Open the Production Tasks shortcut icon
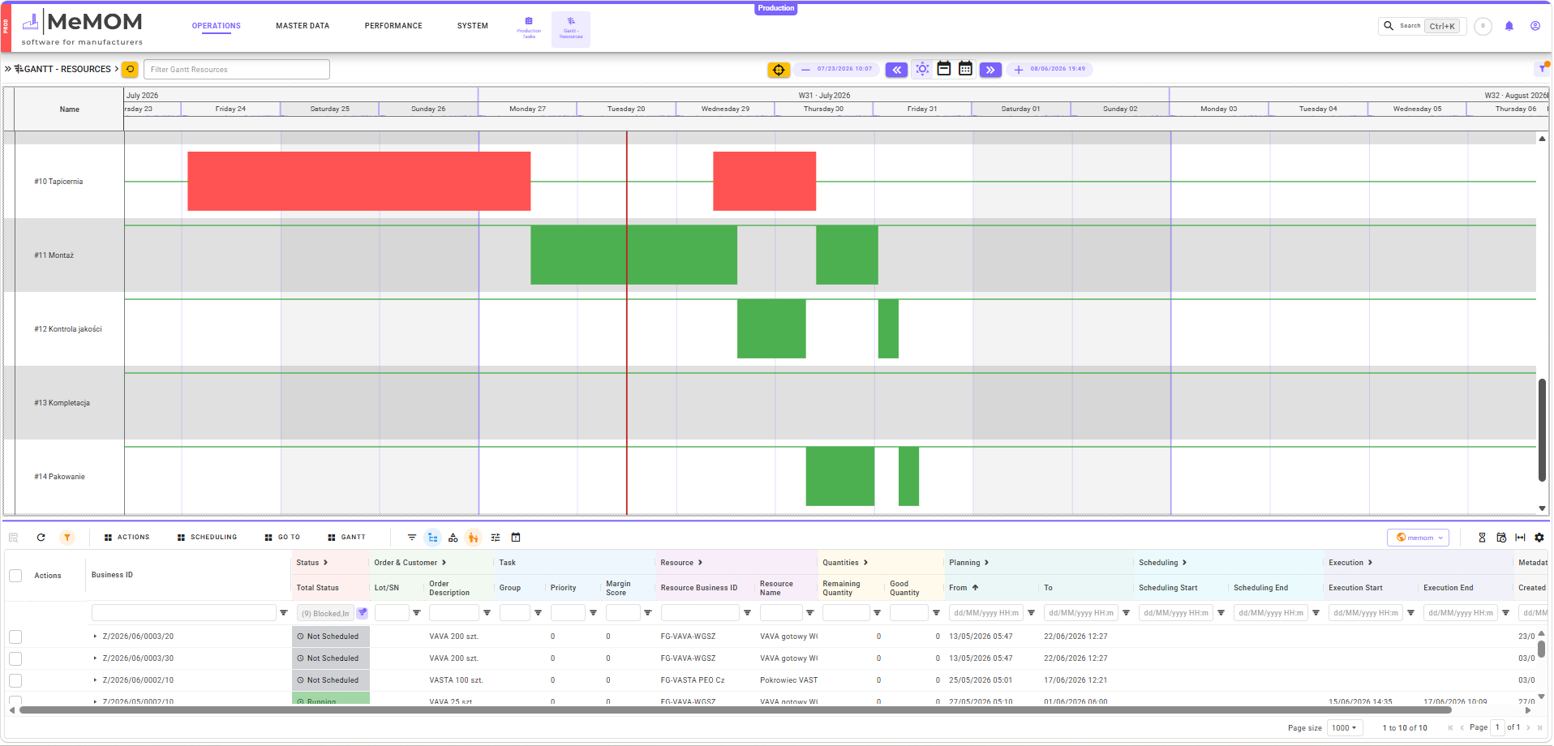This screenshot has width=1554, height=746. click(529, 28)
